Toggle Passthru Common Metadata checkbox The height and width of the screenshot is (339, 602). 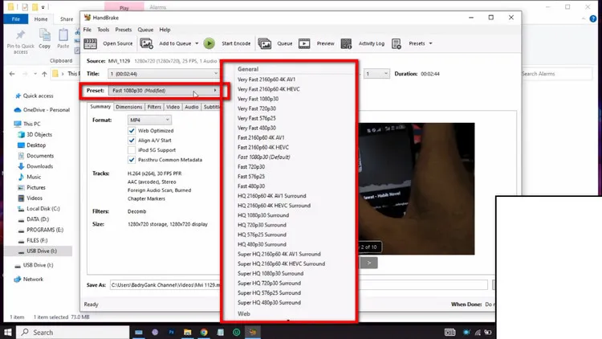[x=132, y=160]
